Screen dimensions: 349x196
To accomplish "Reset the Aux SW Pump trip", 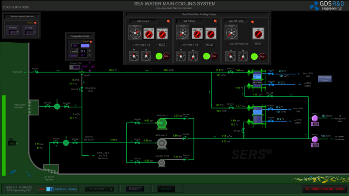I will pyautogui.click(x=258, y=44).
